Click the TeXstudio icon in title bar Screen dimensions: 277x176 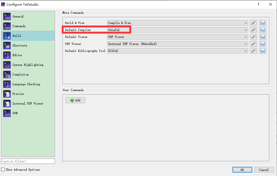[x=3, y=4]
